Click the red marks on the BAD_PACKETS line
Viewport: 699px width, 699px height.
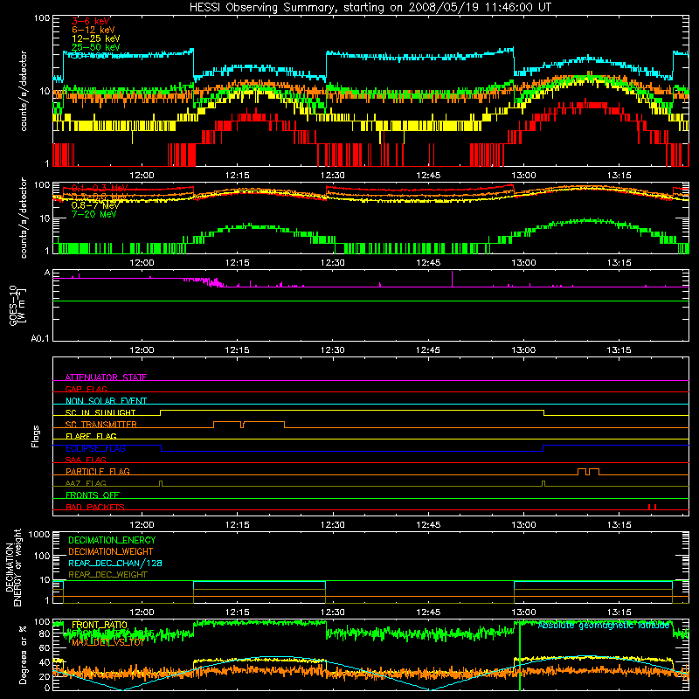point(652,507)
